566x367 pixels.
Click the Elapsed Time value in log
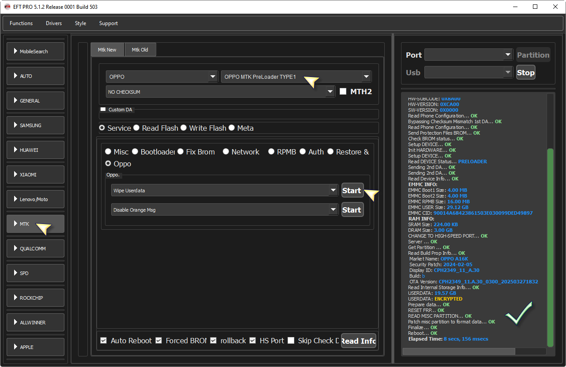[466, 339]
